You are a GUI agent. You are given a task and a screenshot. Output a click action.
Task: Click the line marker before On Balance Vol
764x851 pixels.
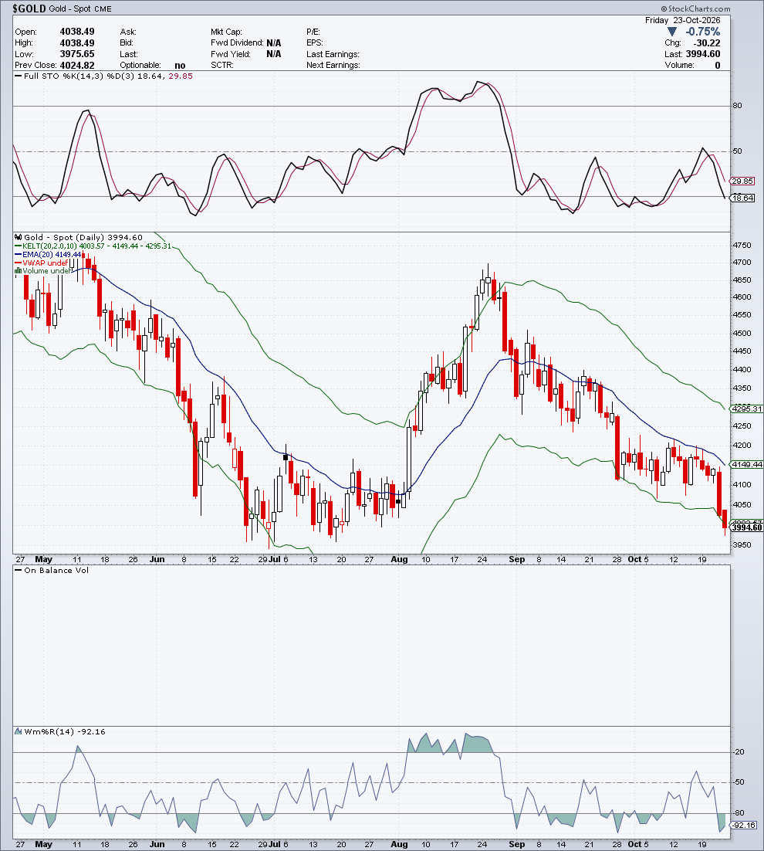pos(19,570)
